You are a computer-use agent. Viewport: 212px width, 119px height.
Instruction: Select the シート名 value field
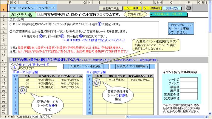tap(189, 80)
